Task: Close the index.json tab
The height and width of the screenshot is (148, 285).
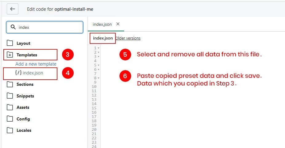Action: point(118,24)
